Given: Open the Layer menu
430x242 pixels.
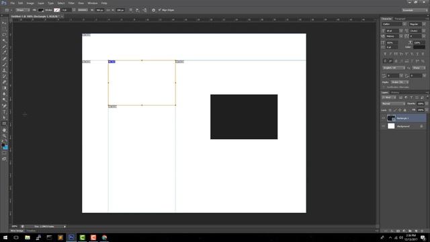Looking at the screenshot, I should (40, 3).
